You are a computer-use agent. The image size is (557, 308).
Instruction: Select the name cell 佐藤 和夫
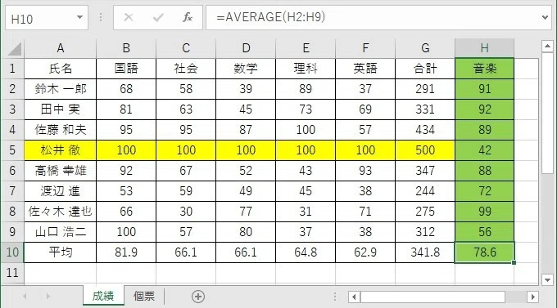(60, 130)
